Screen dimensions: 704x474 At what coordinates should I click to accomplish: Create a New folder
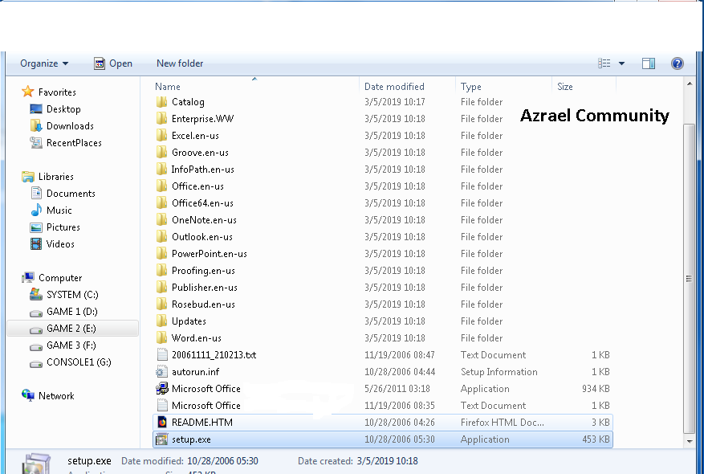(x=180, y=63)
